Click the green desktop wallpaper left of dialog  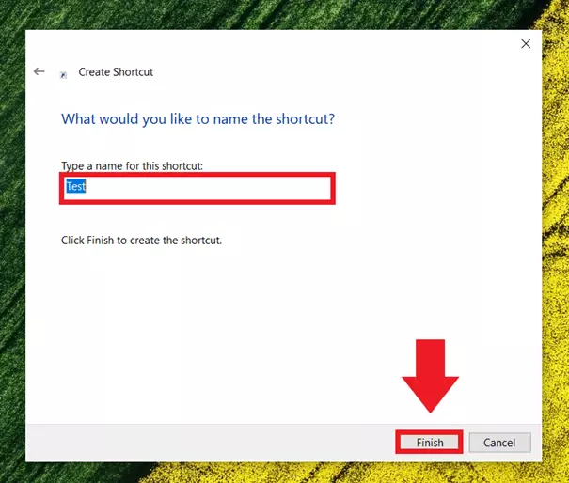[x=11, y=235]
